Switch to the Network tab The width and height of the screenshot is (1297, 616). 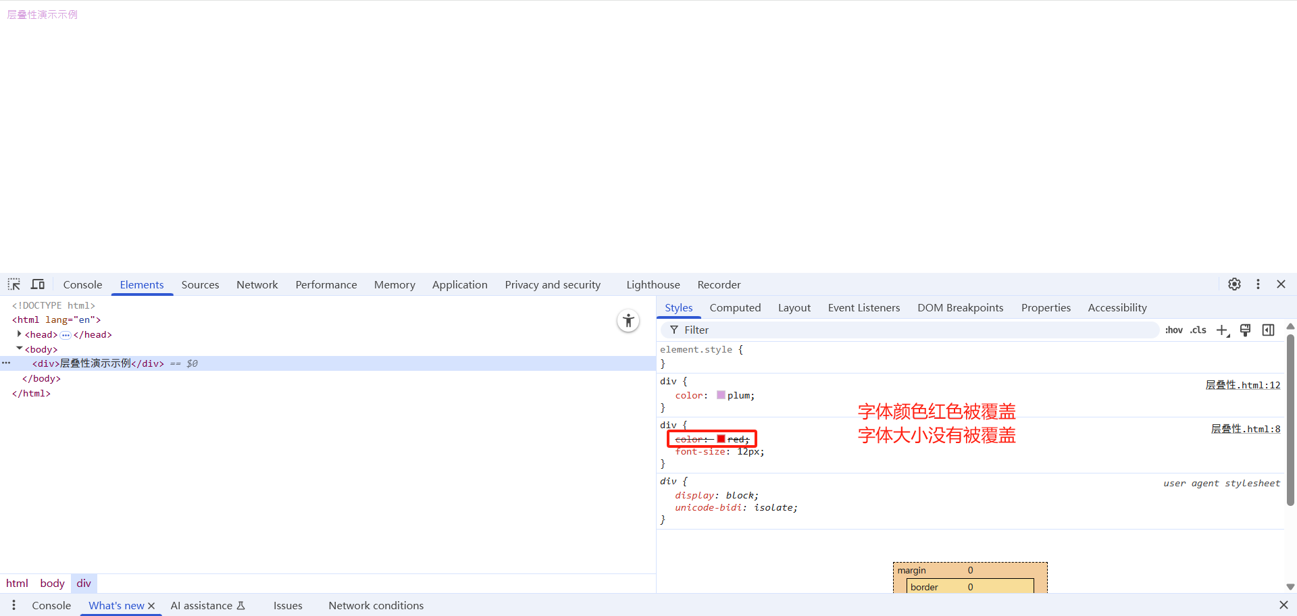257,285
